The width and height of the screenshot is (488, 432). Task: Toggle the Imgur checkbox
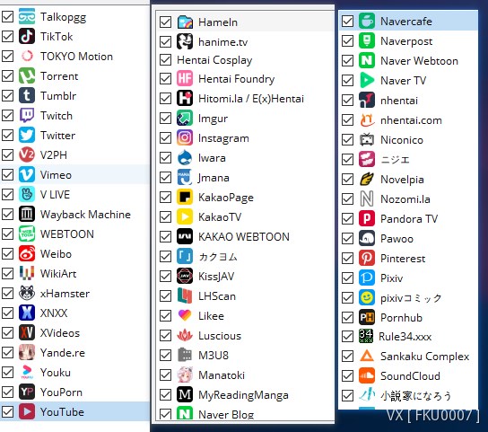coord(165,119)
